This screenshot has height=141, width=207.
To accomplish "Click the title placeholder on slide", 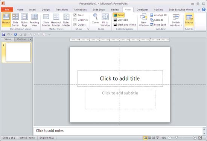I will 120,78.
